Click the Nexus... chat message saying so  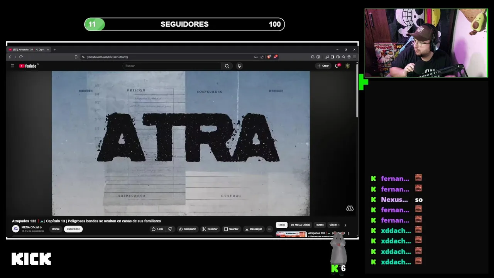397,200
